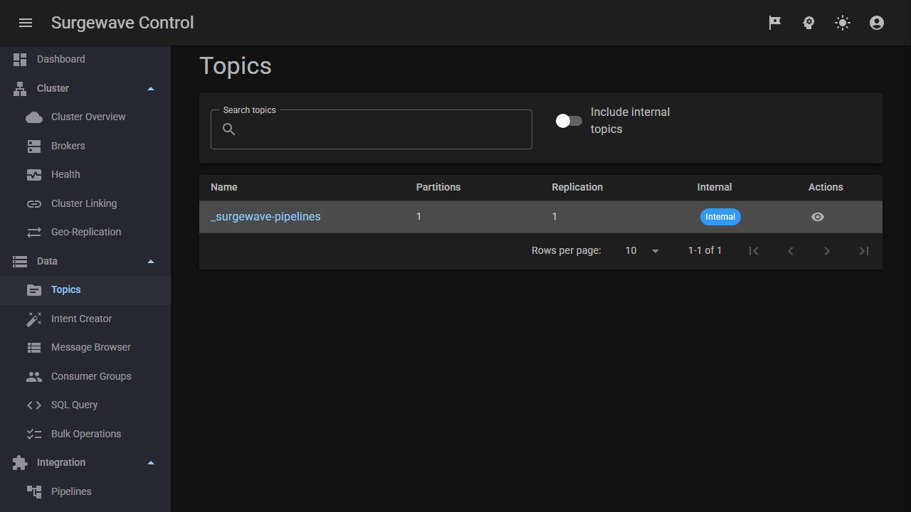911x512 pixels.
Task: Collapse the Cluster section arrow
Action: (x=151, y=89)
